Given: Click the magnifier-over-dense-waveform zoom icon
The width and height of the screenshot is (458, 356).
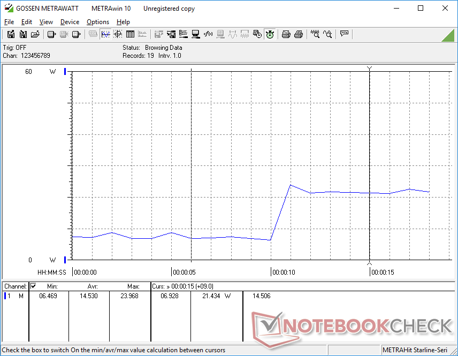Looking at the screenshot, I should coord(315,34).
